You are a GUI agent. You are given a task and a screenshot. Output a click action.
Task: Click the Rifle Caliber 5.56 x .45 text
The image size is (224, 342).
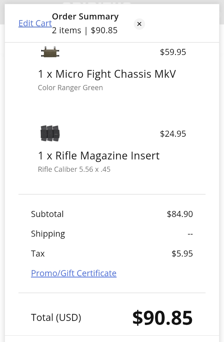(x=74, y=169)
